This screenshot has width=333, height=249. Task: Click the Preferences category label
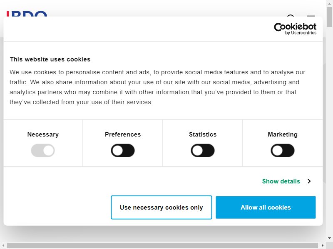[x=123, y=134]
